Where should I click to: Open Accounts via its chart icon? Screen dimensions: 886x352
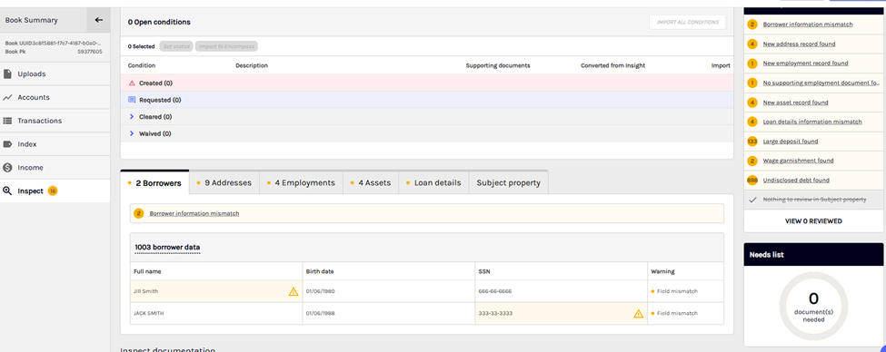(7, 97)
